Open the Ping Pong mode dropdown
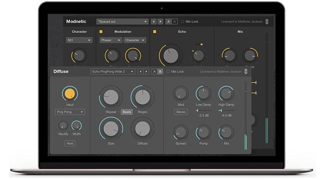 pyautogui.click(x=70, y=112)
